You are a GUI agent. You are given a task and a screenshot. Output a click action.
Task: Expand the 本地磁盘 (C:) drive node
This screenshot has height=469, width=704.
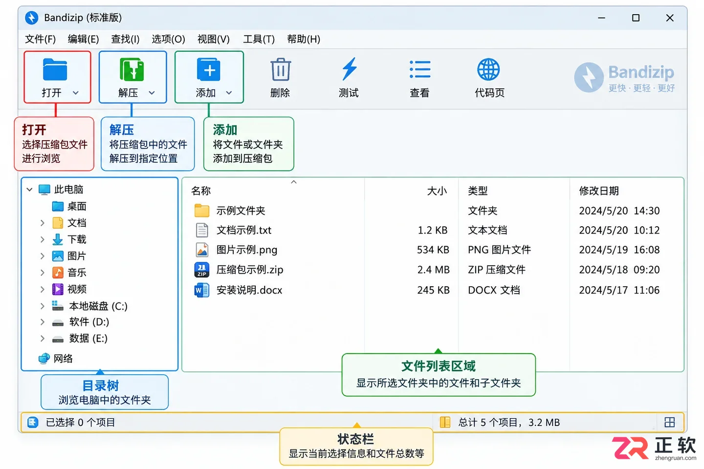(x=43, y=306)
